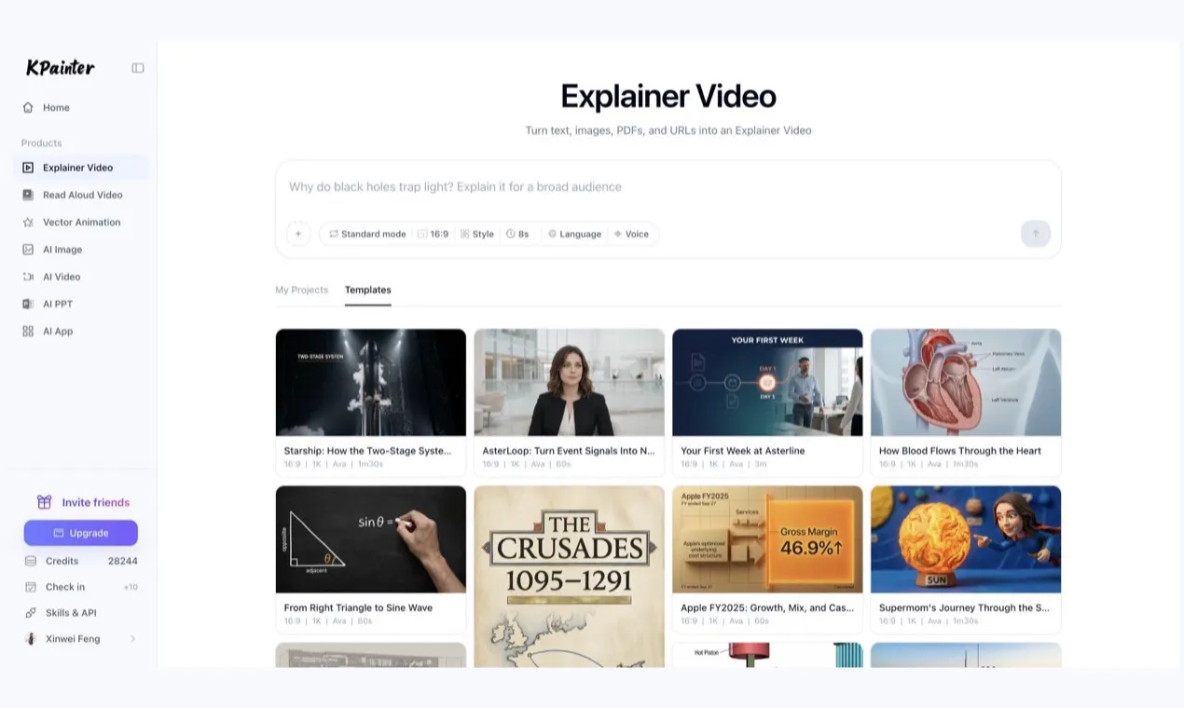Select Read Aloud Video in the sidebar
The height and width of the screenshot is (708, 1184).
pos(80,195)
